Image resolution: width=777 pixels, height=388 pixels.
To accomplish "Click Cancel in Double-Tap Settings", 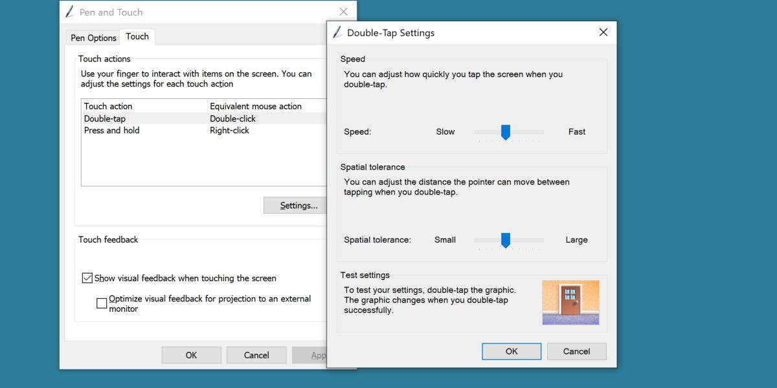I will [x=576, y=351].
